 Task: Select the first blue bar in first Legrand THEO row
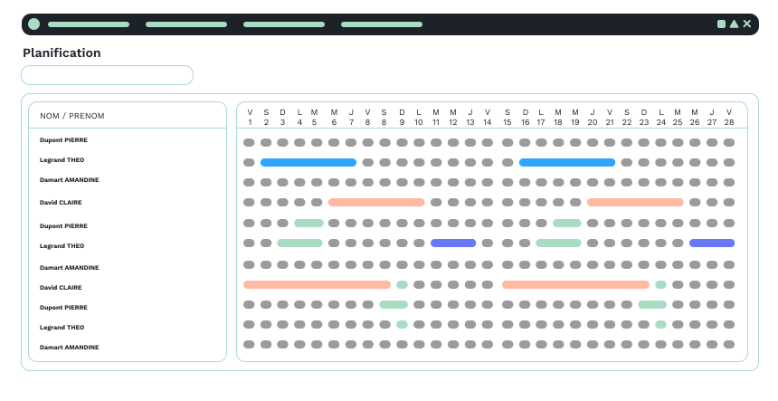pyautogui.click(x=308, y=162)
